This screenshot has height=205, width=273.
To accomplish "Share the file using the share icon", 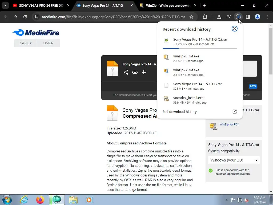I will coord(126,72).
